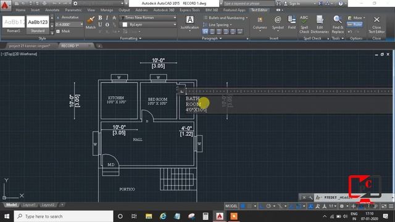Open Internet Explorer from the taskbar
The image size is (395, 222).
(163, 216)
